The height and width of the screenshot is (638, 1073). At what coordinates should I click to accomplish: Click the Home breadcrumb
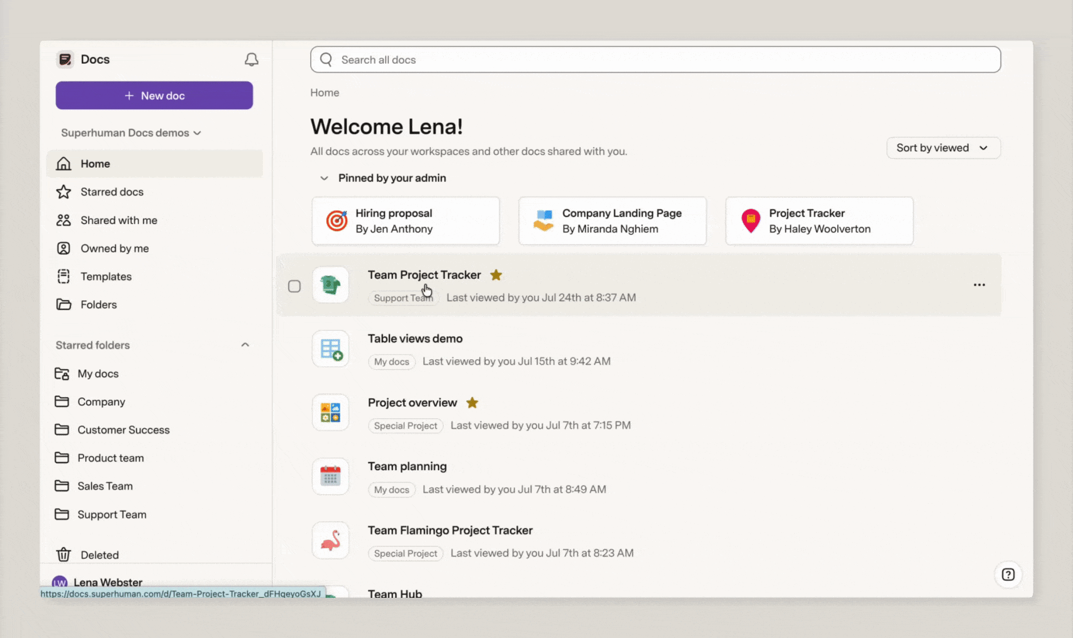(324, 93)
